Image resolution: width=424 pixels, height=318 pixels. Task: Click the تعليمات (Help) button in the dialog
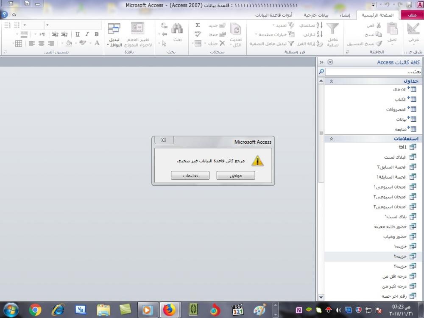tap(190, 176)
